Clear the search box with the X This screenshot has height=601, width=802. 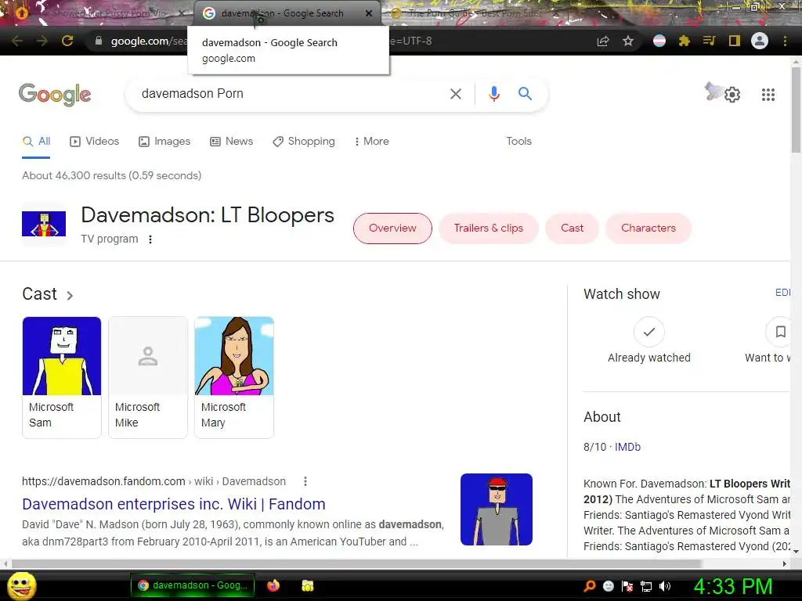tap(455, 94)
